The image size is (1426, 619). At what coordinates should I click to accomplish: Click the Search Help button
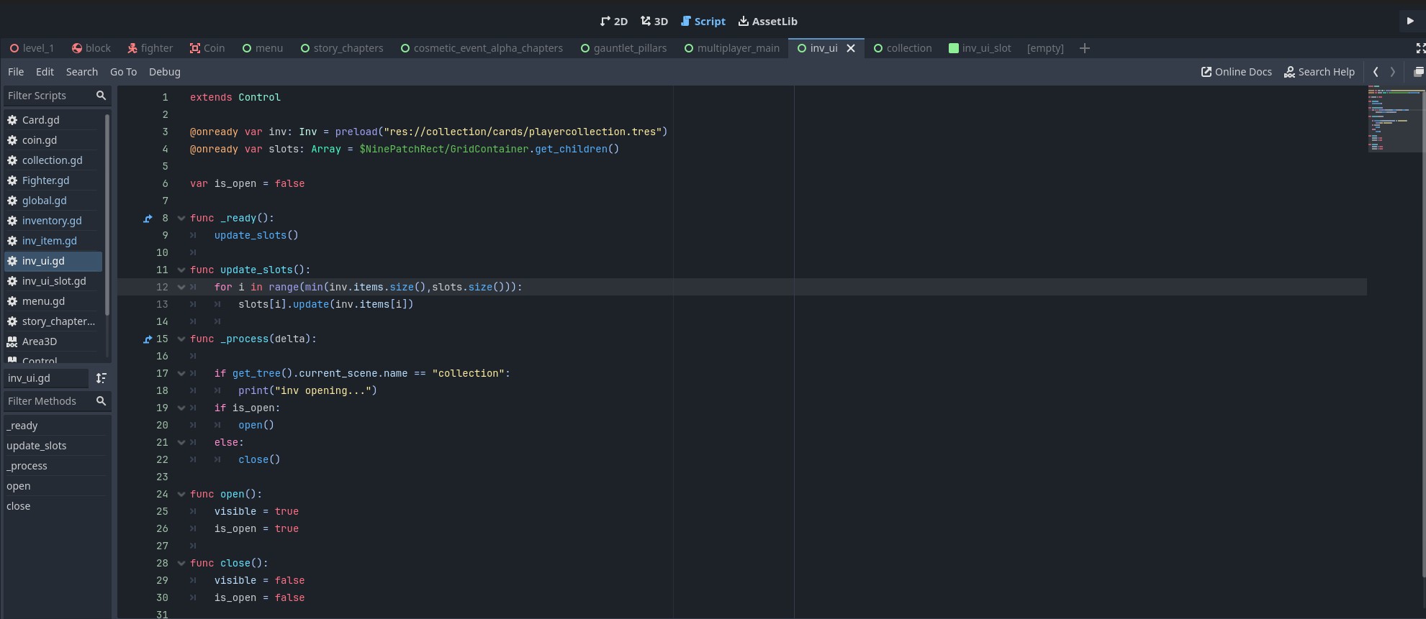[1319, 72]
